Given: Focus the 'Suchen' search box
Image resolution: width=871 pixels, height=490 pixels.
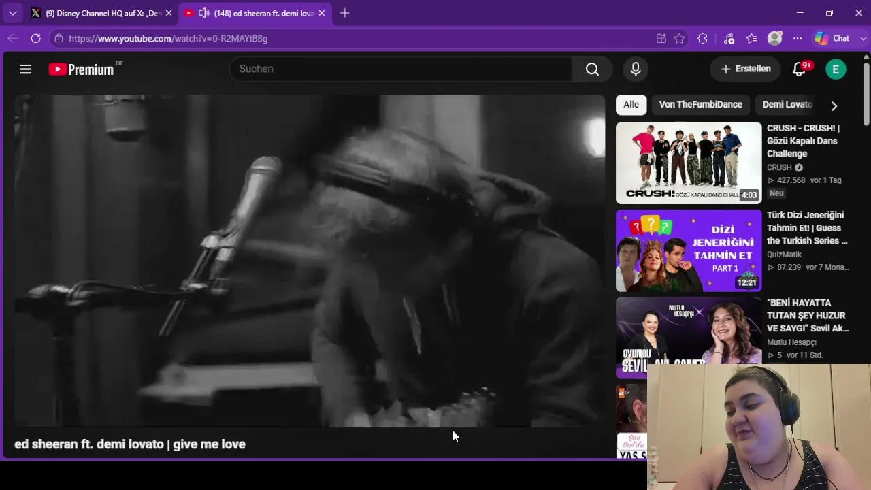Looking at the screenshot, I should click(401, 69).
